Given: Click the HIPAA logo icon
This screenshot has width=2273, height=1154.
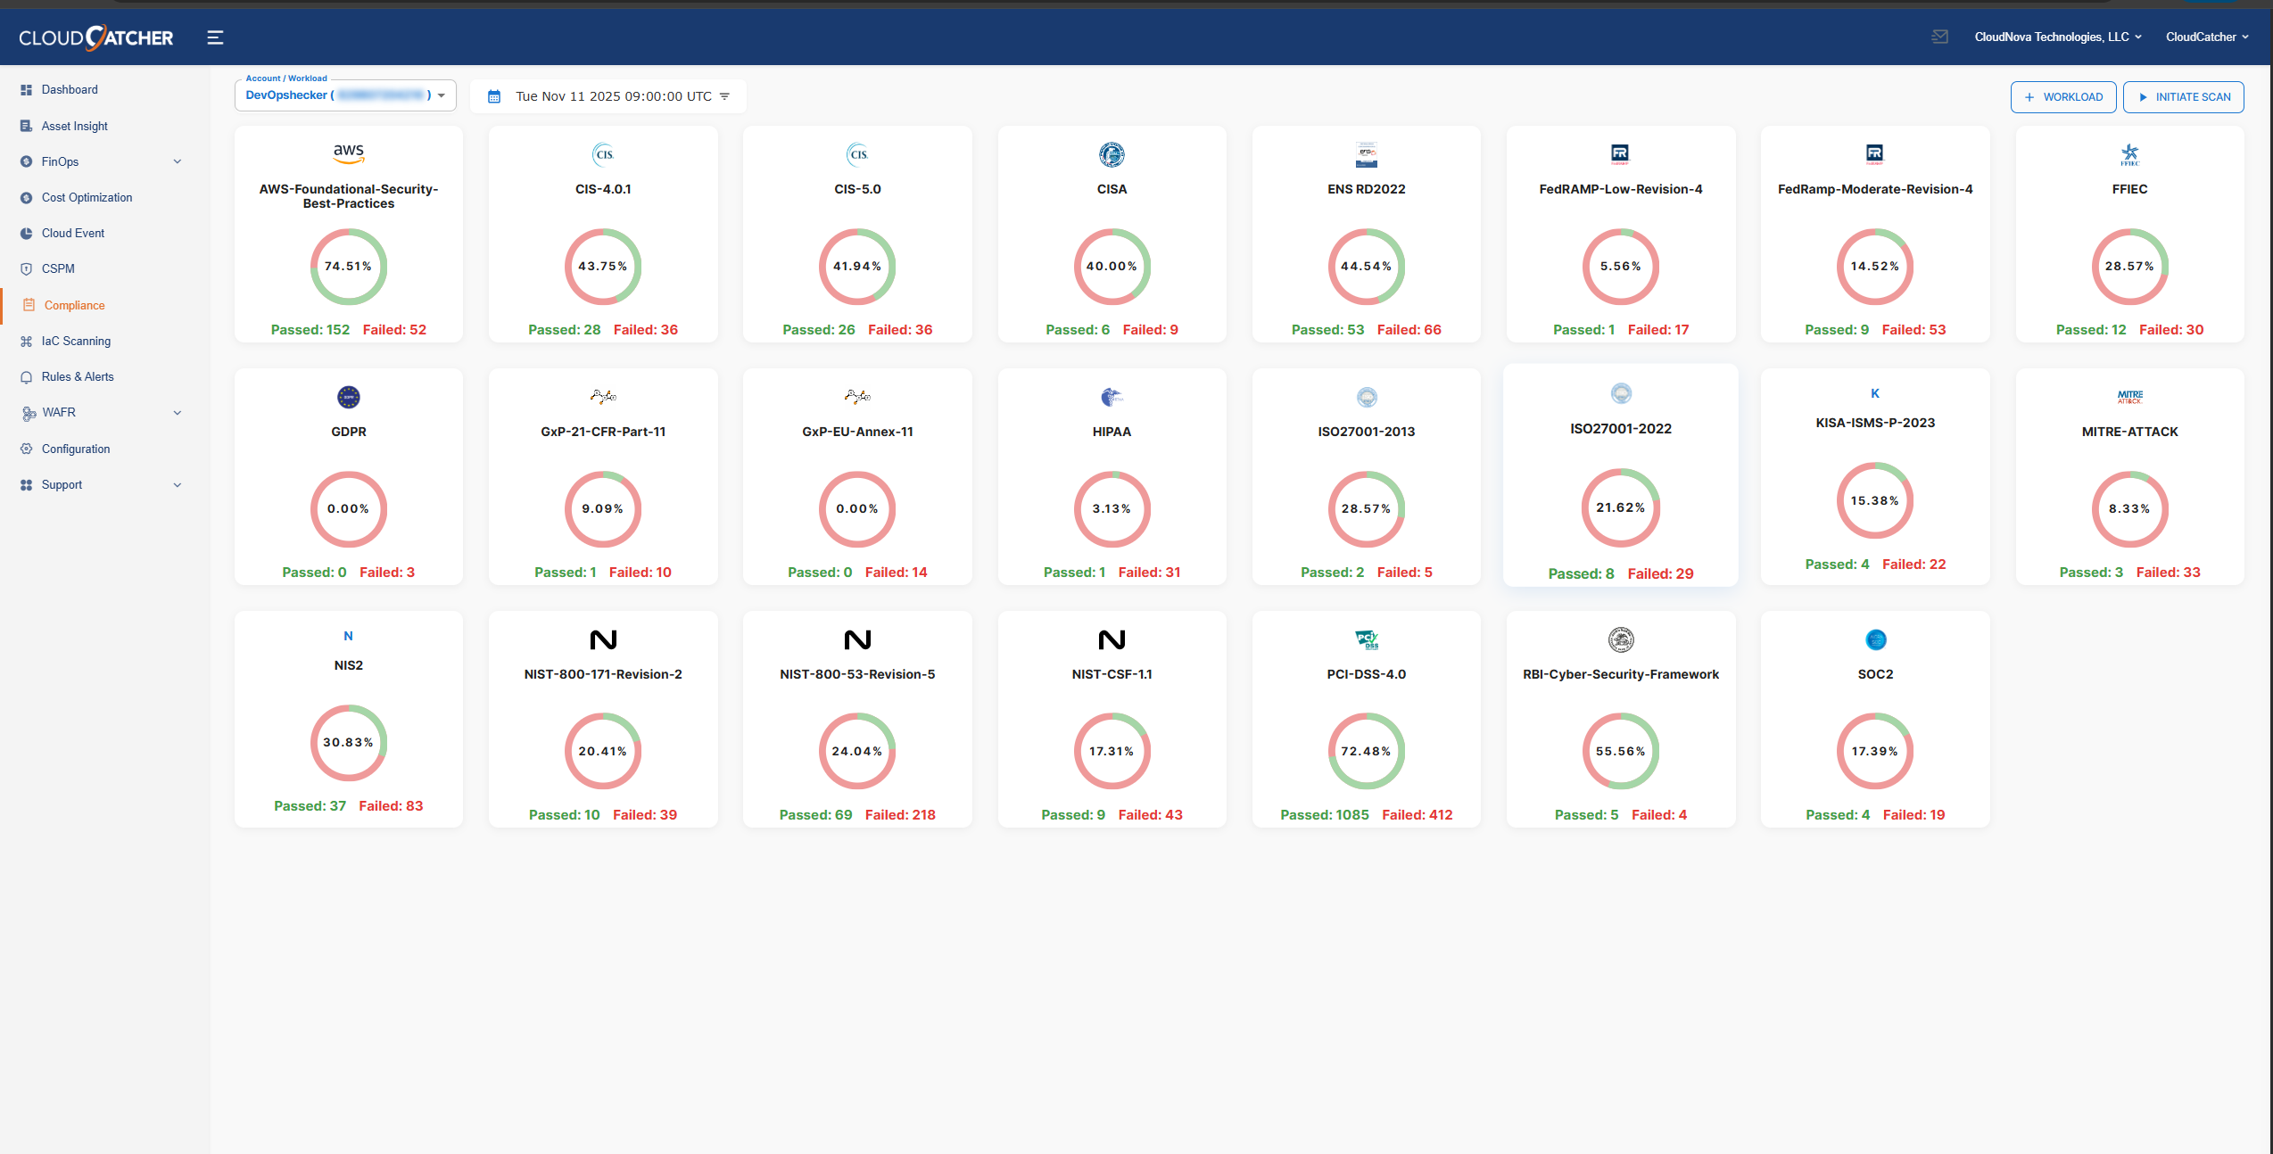Looking at the screenshot, I should [x=1111, y=397].
